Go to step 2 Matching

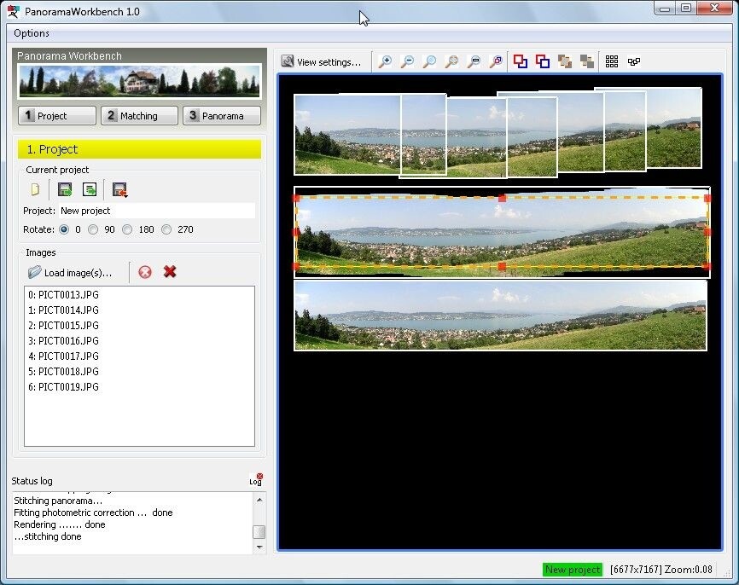tap(139, 115)
